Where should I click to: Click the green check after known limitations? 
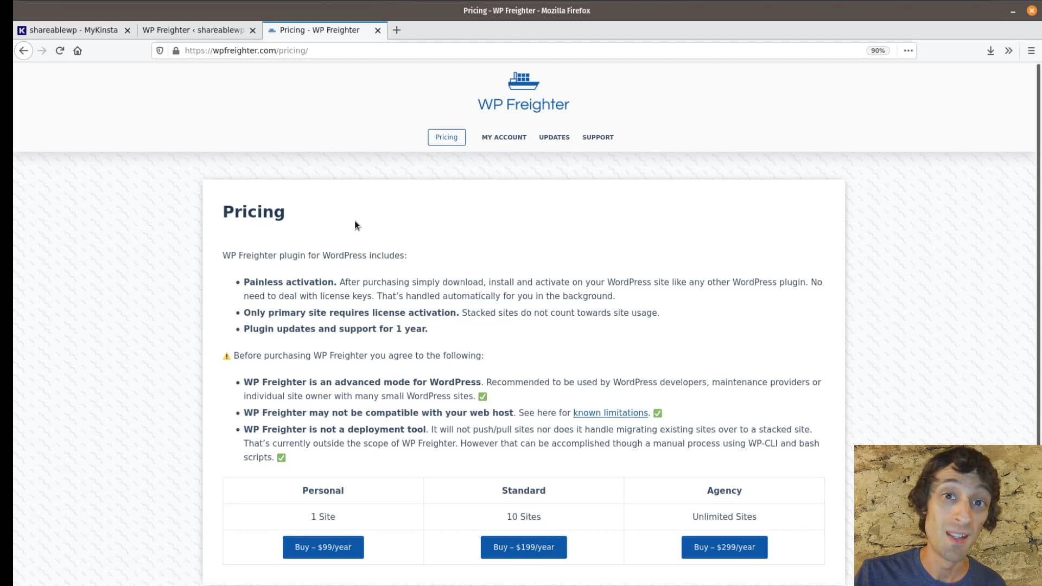(657, 413)
